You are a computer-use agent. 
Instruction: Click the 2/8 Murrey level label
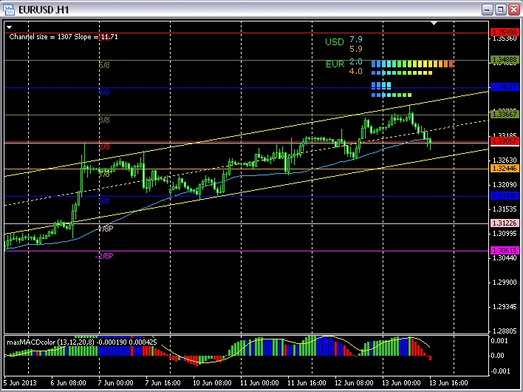tap(104, 146)
